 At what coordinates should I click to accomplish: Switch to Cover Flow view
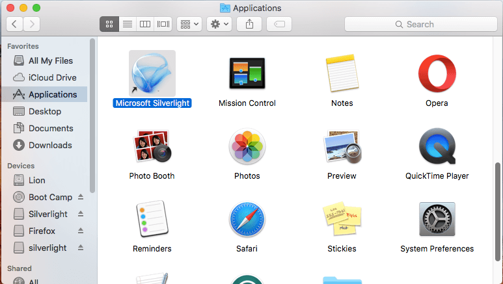[x=163, y=24]
